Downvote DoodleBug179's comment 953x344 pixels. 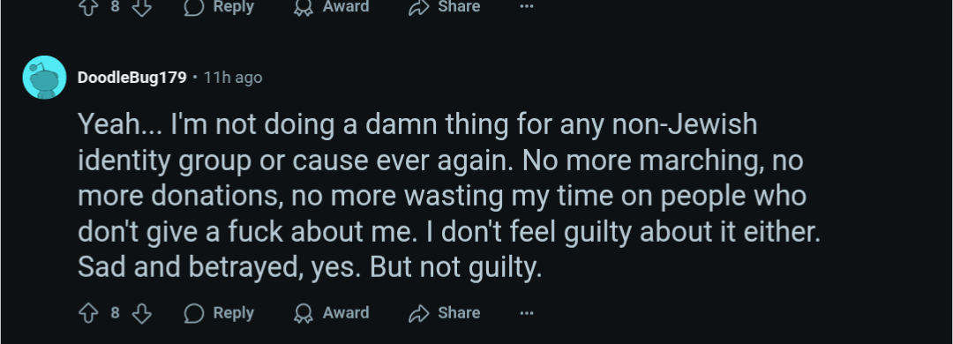141,313
